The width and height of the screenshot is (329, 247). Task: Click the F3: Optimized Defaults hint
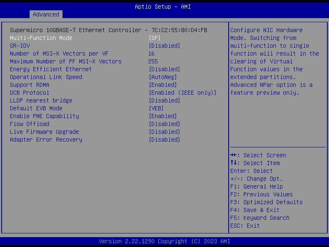[x=266, y=202]
